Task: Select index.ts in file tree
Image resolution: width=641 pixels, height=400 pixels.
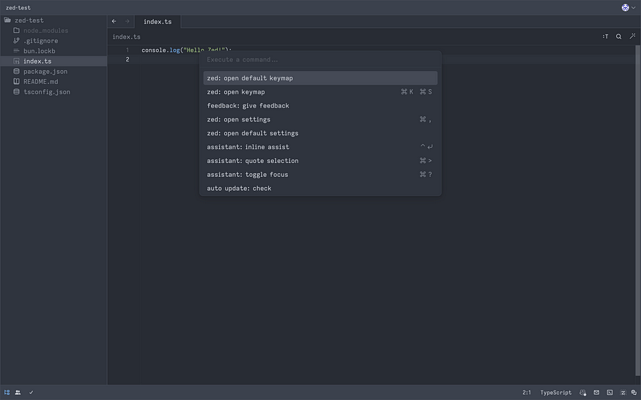Action: (53, 61)
